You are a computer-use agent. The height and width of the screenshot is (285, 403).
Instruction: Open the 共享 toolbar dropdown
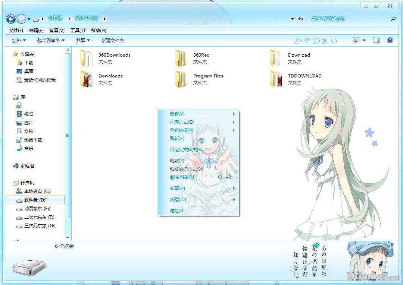[83, 41]
